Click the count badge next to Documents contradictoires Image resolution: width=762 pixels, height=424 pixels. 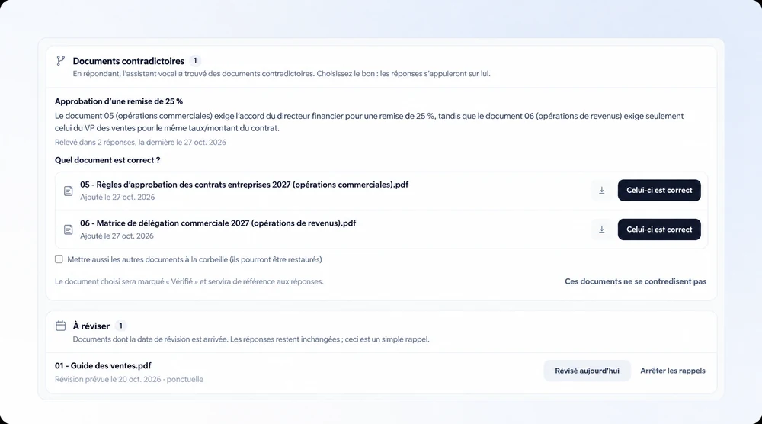pos(195,61)
